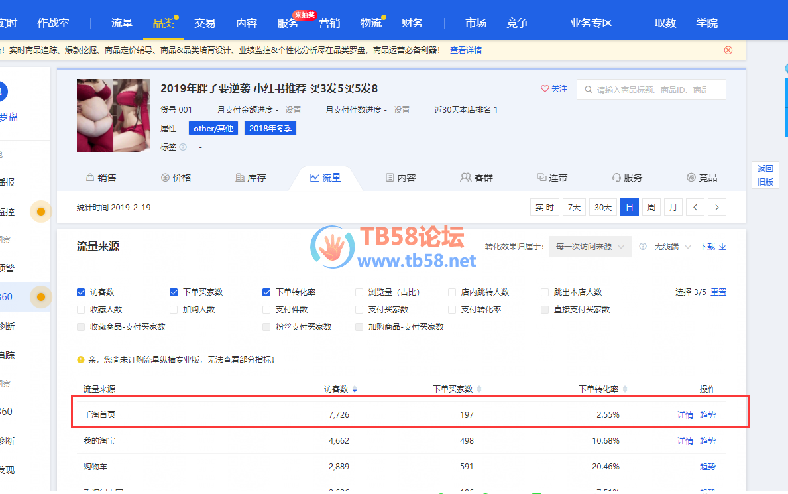Sort by 下单买家数 column arrows
Screen dimensions: 788x494
pyautogui.click(x=479, y=389)
